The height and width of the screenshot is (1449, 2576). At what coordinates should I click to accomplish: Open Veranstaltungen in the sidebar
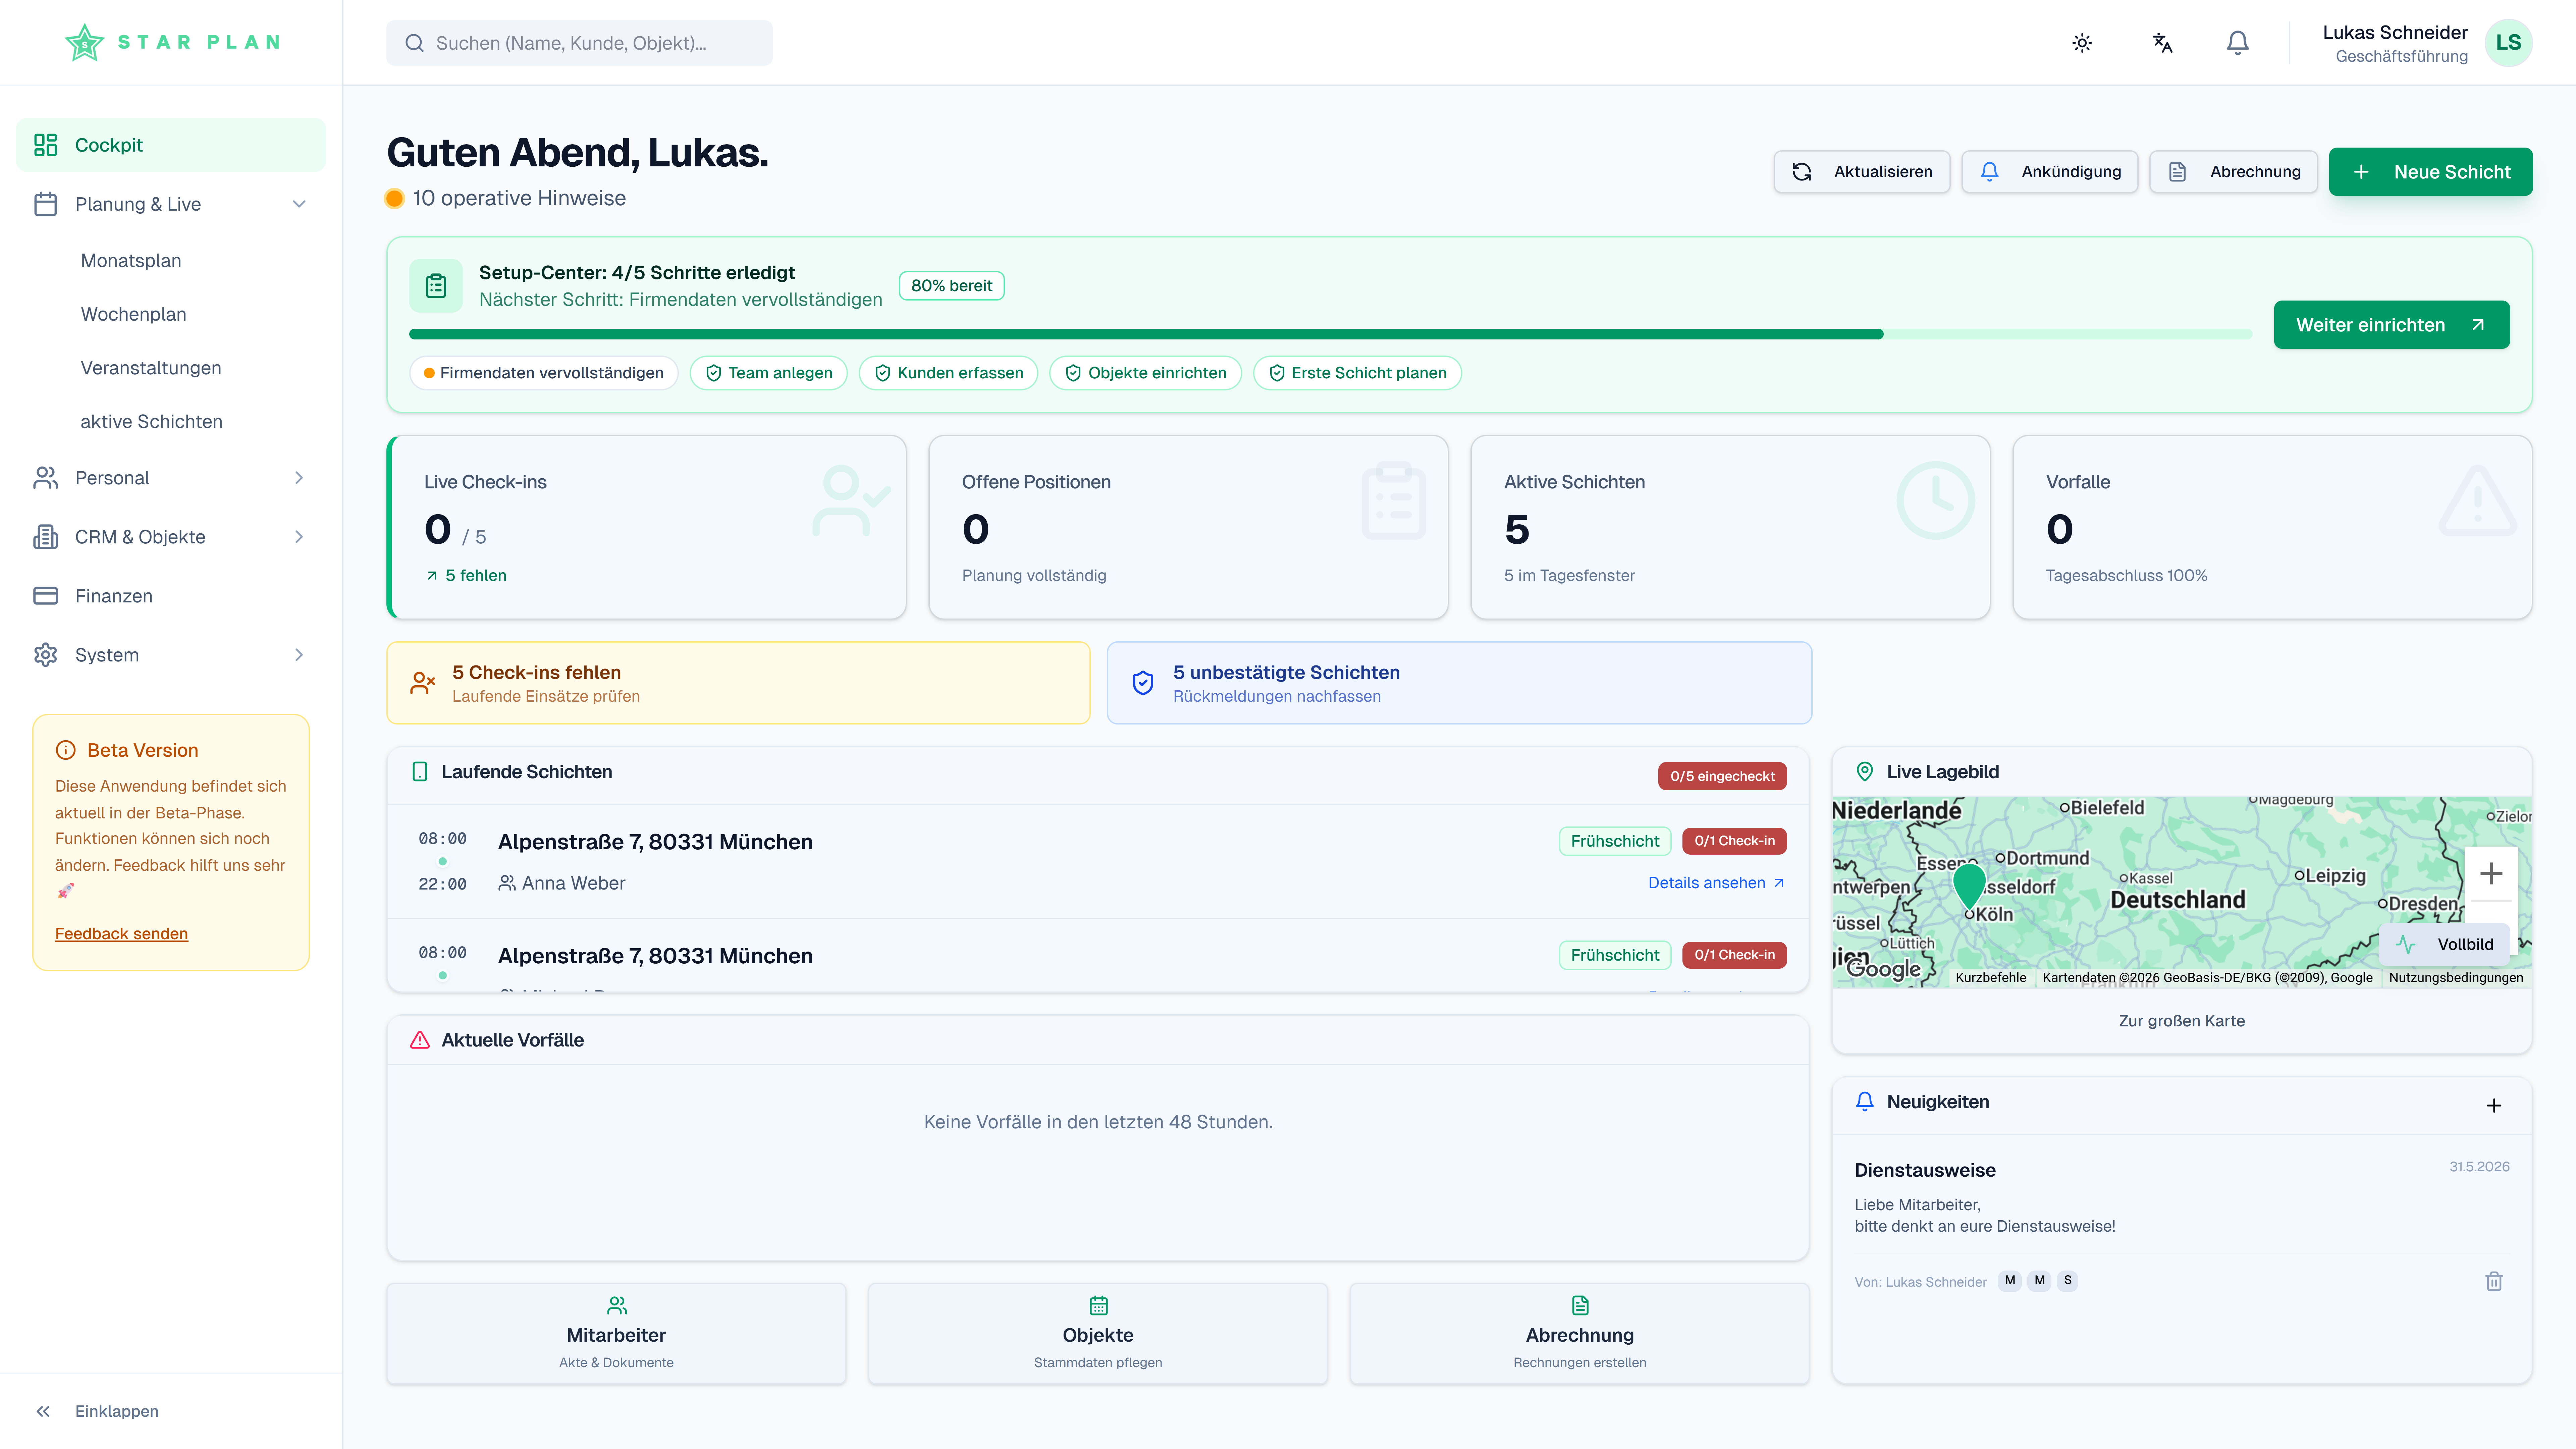click(x=151, y=368)
